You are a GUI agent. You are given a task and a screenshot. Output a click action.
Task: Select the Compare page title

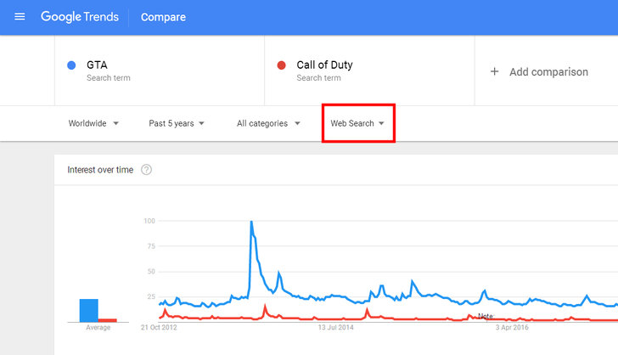coord(163,17)
